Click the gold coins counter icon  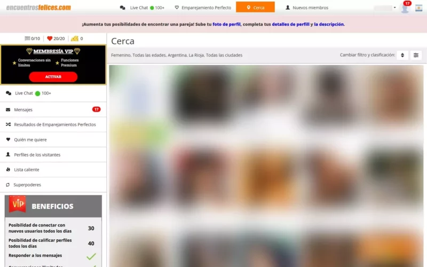pyautogui.click(x=75, y=38)
